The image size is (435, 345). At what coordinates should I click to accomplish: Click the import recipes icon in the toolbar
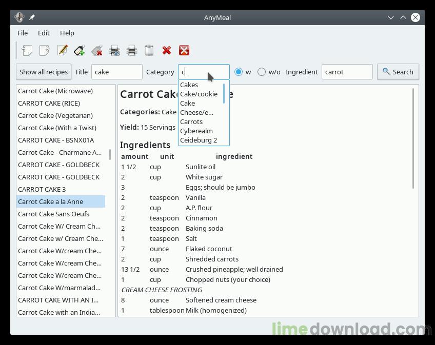pos(27,50)
